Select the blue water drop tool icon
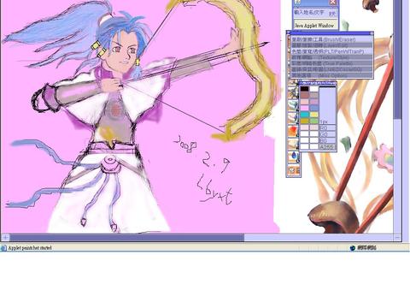This screenshot has height=308, width=410. pyautogui.click(x=293, y=157)
